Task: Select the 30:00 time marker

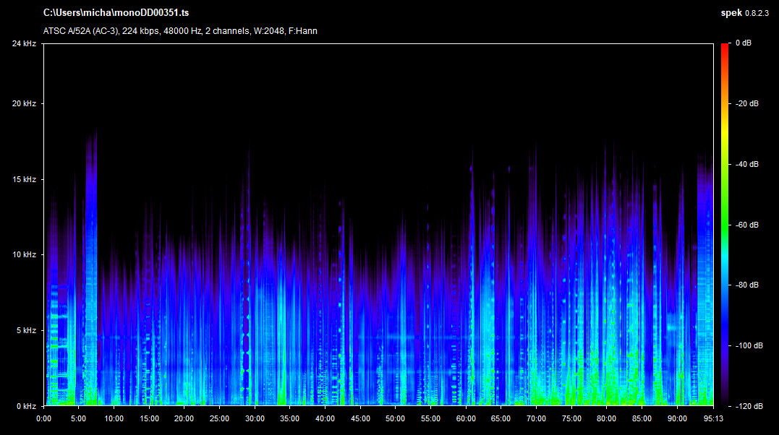Action: click(x=255, y=418)
